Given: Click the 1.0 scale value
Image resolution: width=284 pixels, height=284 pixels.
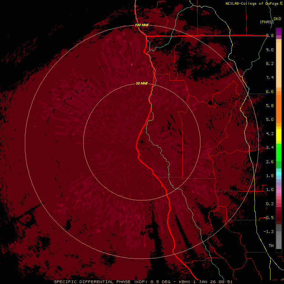Looking at the screenshot, I should coord(270,189).
